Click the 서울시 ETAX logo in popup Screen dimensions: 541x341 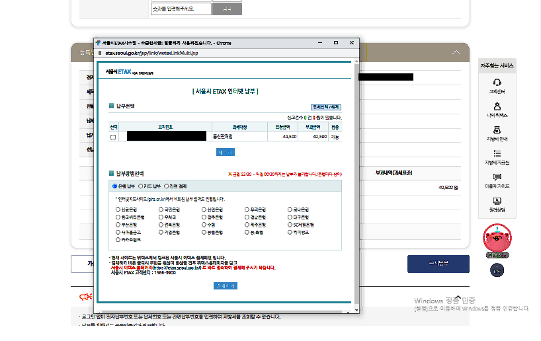[130, 72]
